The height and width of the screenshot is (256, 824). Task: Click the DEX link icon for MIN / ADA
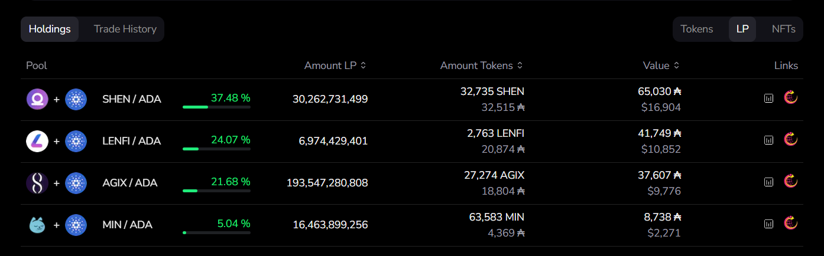pyautogui.click(x=791, y=223)
